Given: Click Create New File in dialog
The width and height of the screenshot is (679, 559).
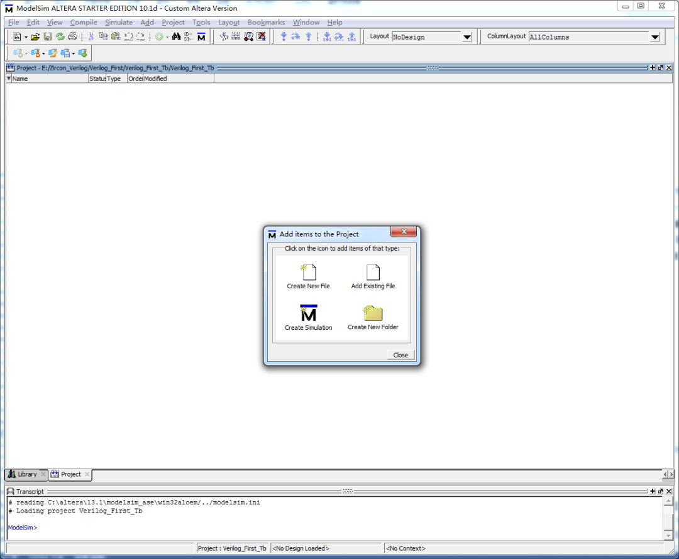Looking at the screenshot, I should [x=308, y=276].
